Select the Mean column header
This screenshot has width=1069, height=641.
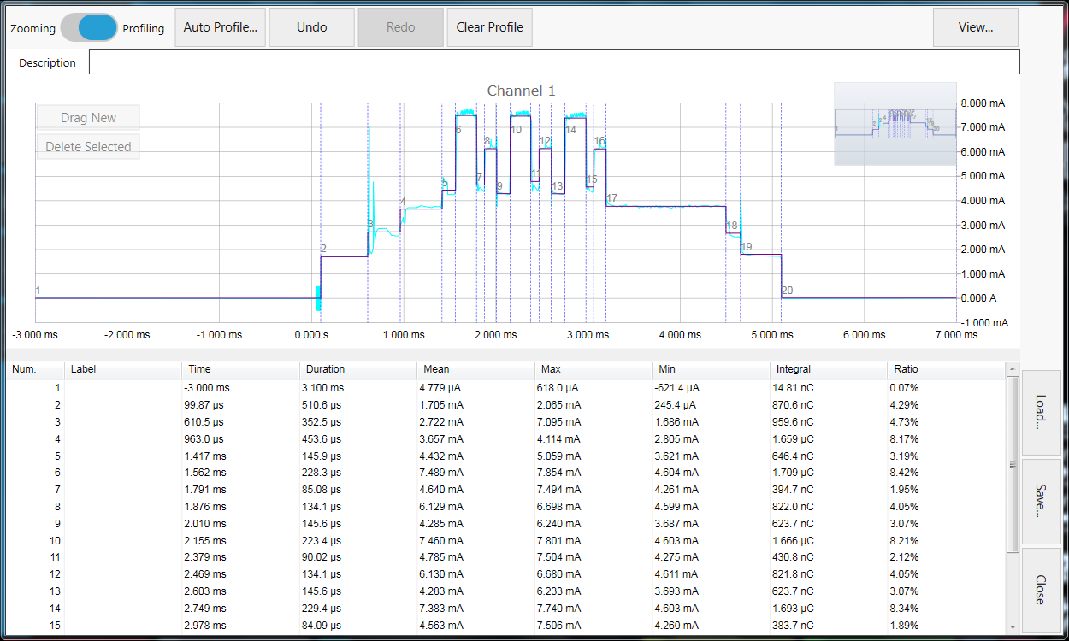(476, 369)
